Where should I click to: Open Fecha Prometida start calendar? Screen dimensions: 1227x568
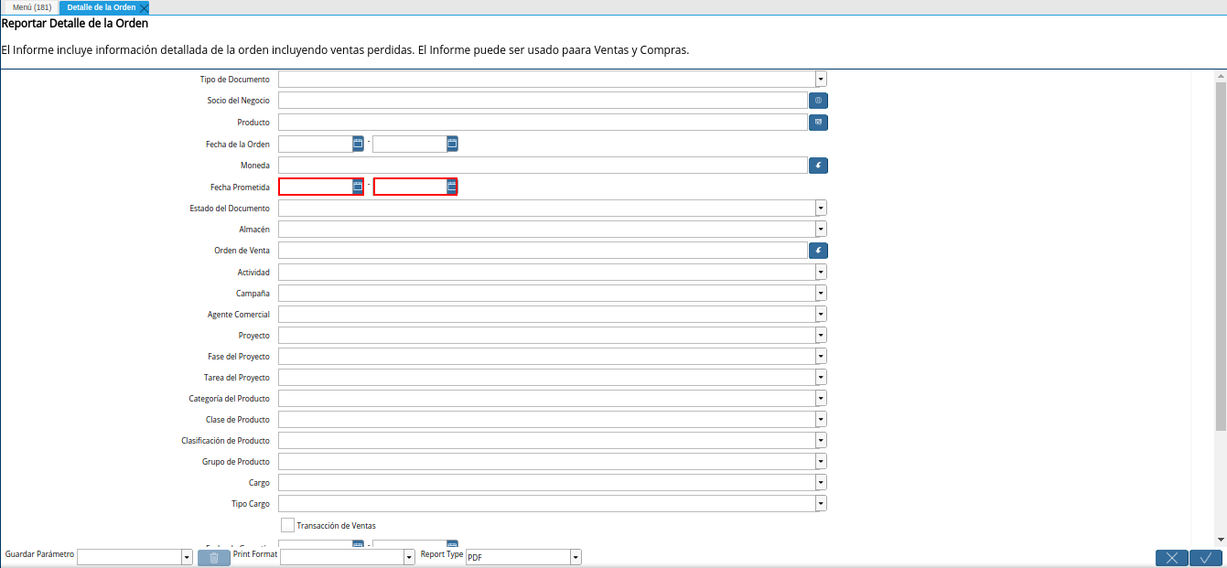tap(358, 187)
